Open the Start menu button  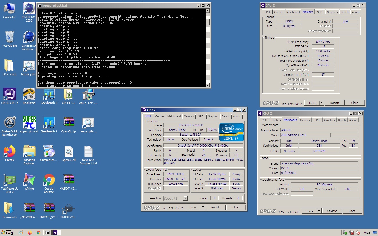pos(7,233)
